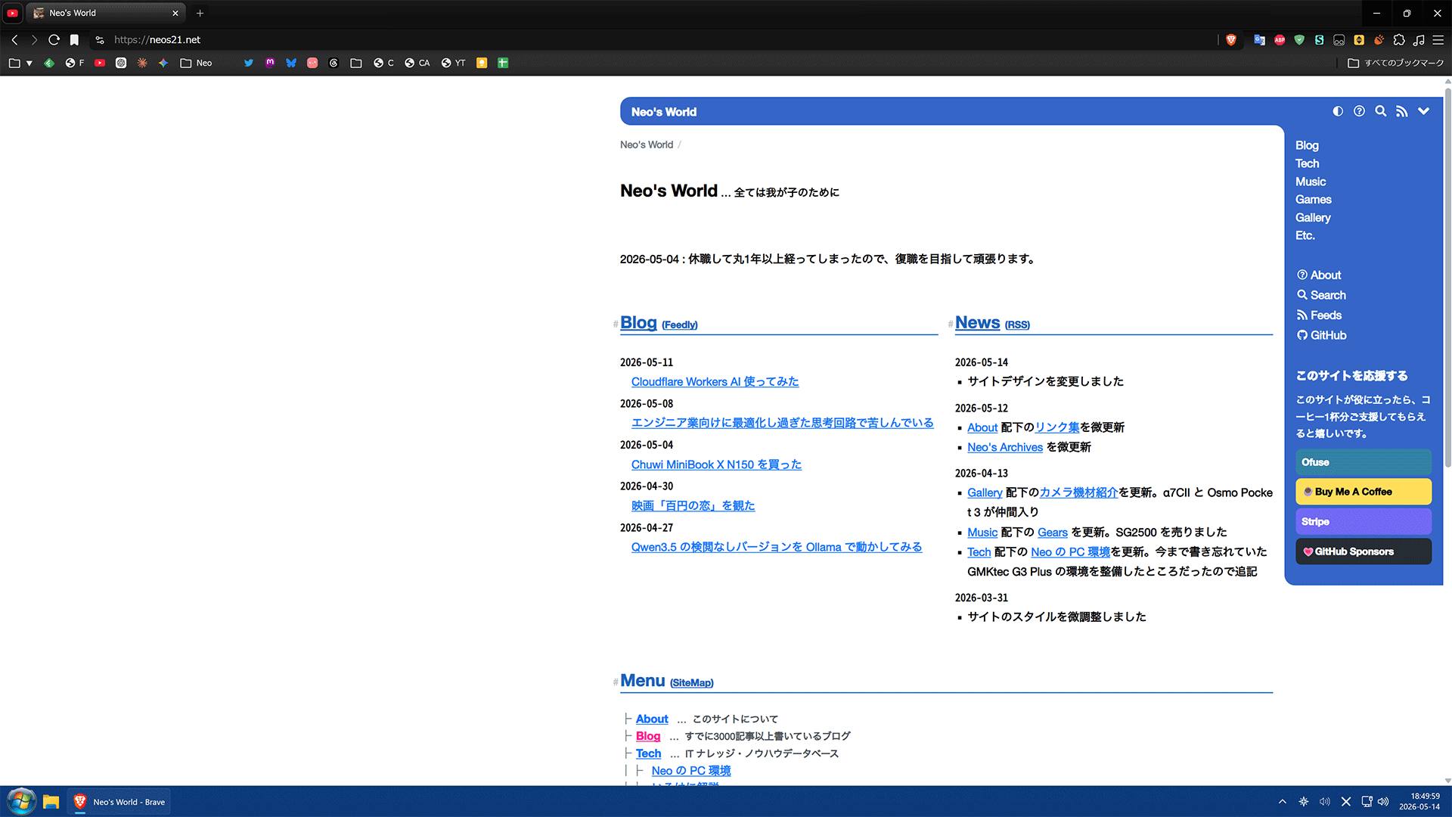1452x817 pixels.
Task: Open the Blog section heading link
Action: 638,323
